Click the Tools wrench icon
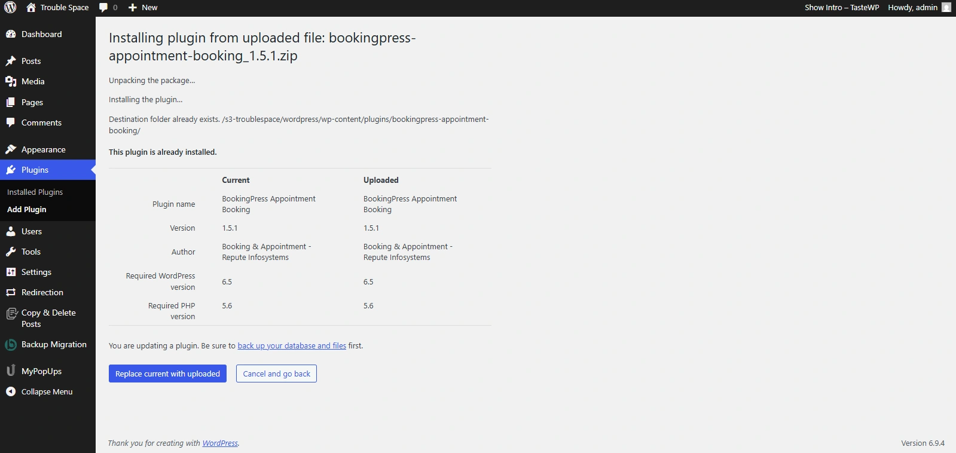The height and width of the screenshot is (453, 956). tap(11, 252)
